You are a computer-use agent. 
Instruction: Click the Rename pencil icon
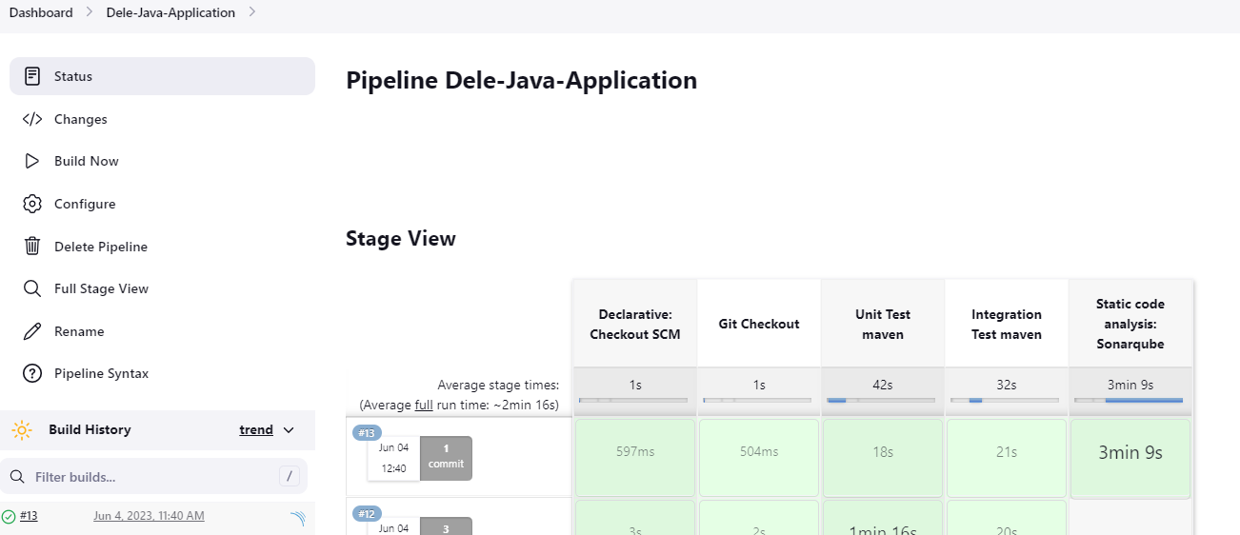[32, 331]
